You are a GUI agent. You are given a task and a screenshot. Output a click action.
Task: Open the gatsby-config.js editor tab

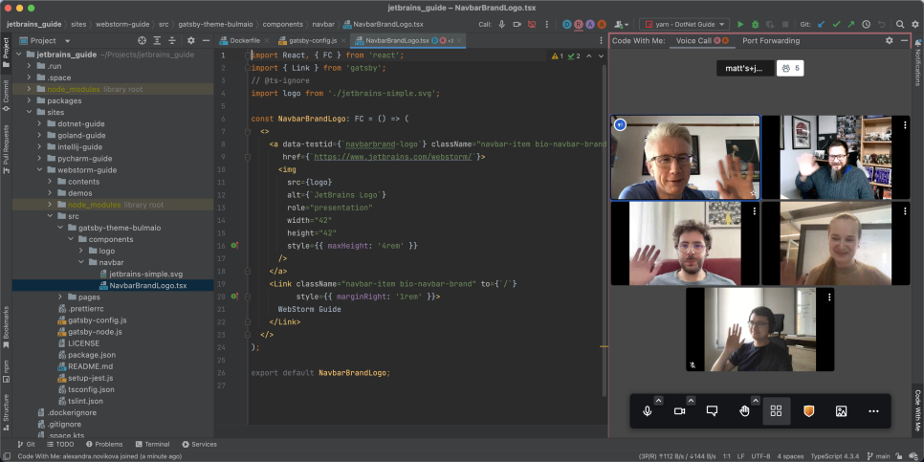[x=312, y=41]
